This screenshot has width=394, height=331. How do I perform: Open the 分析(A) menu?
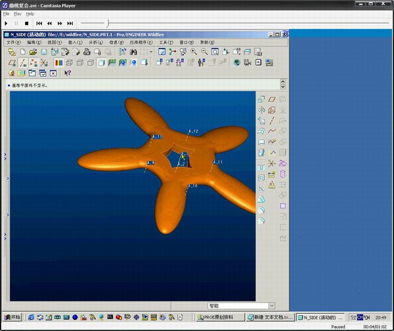(x=94, y=42)
